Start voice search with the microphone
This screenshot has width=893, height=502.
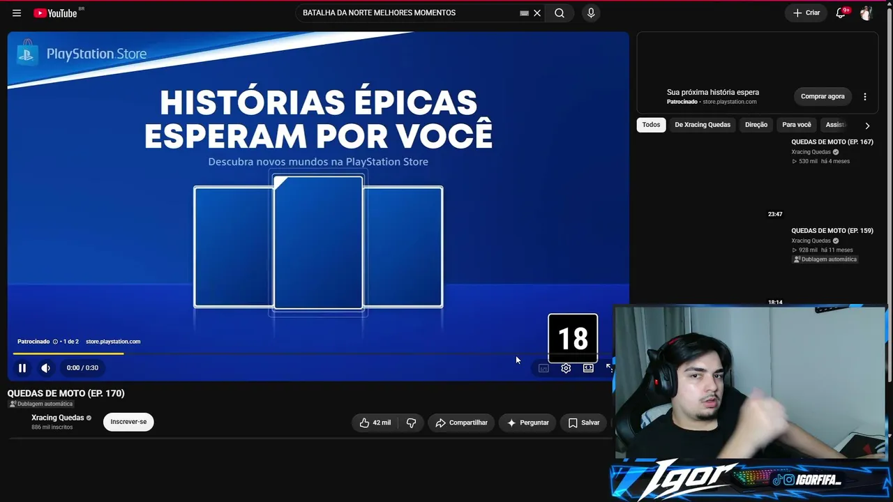(591, 13)
